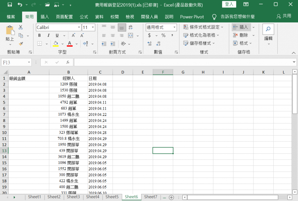298x201 pixels.
Task: Expand the Name Box dropdown arrow
Action: (29, 62)
